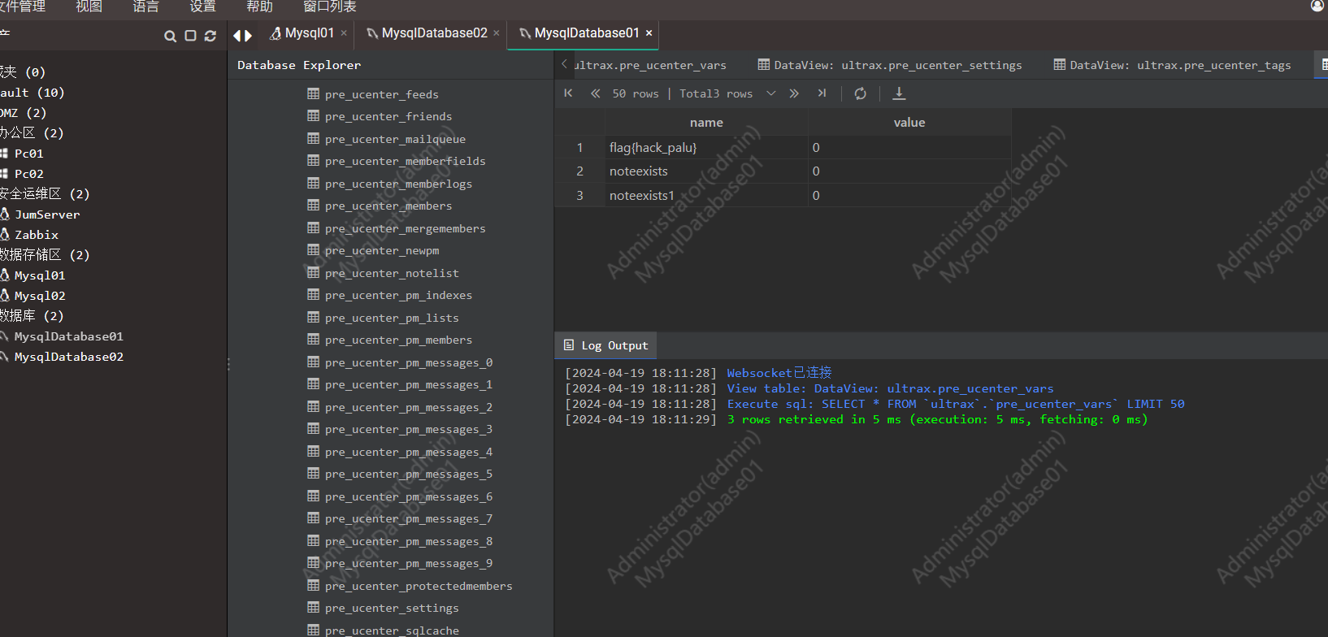The width and height of the screenshot is (1328, 637).
Task: Expand the 办公区 (2) tree node
Action: 32,132
